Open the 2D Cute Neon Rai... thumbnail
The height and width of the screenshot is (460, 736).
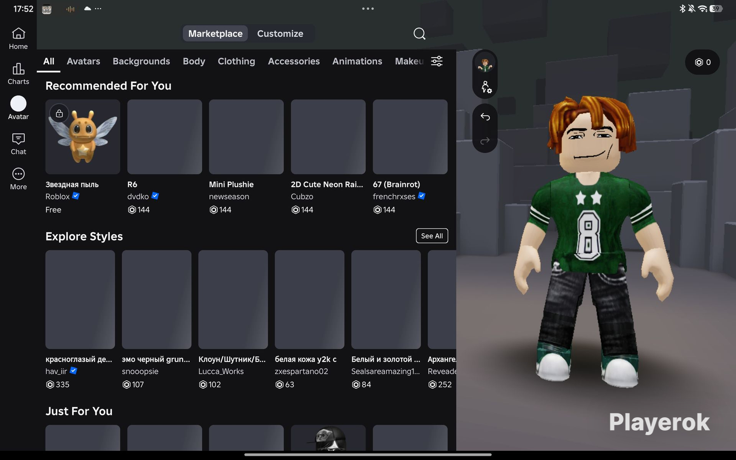(x=328, y=137)
